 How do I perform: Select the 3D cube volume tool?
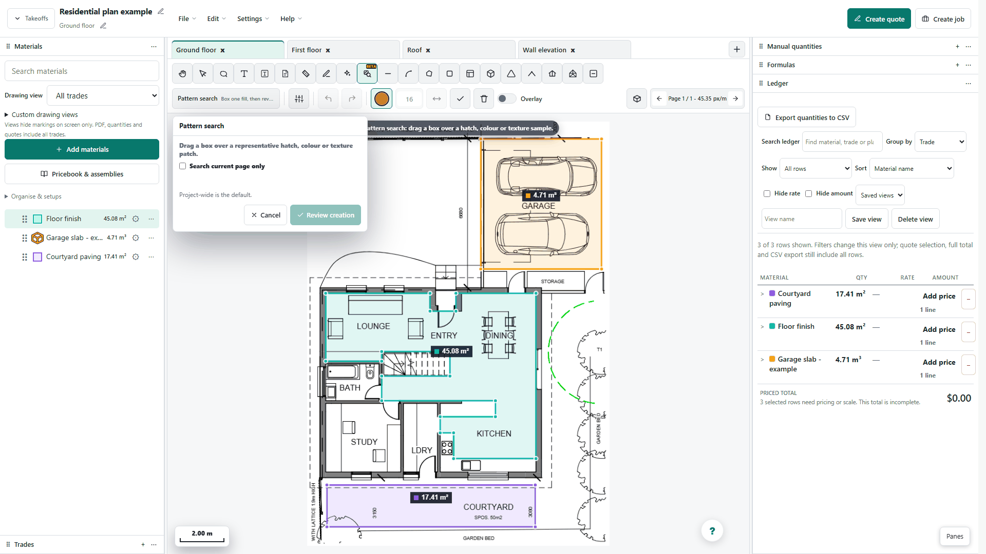pos(490,74)
